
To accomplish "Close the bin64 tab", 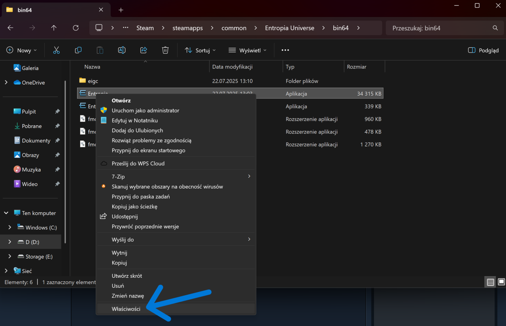I will pyautogui.click(x=101, y=10).
